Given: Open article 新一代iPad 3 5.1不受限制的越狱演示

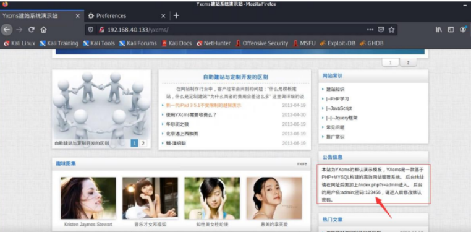Looking at the screenshot, I should point(203,105).
